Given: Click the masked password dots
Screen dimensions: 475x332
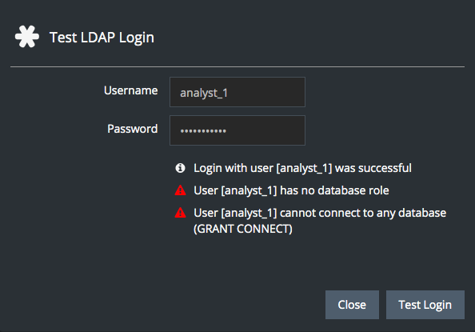Looking at the screenshot, I should (203, 131).
